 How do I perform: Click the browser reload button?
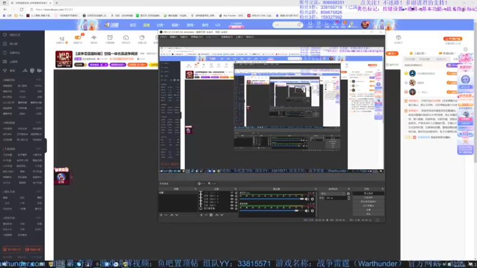pos(21,10)
